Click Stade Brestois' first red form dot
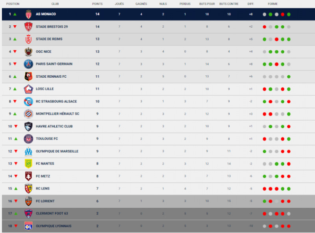 (x=264, y=27)
